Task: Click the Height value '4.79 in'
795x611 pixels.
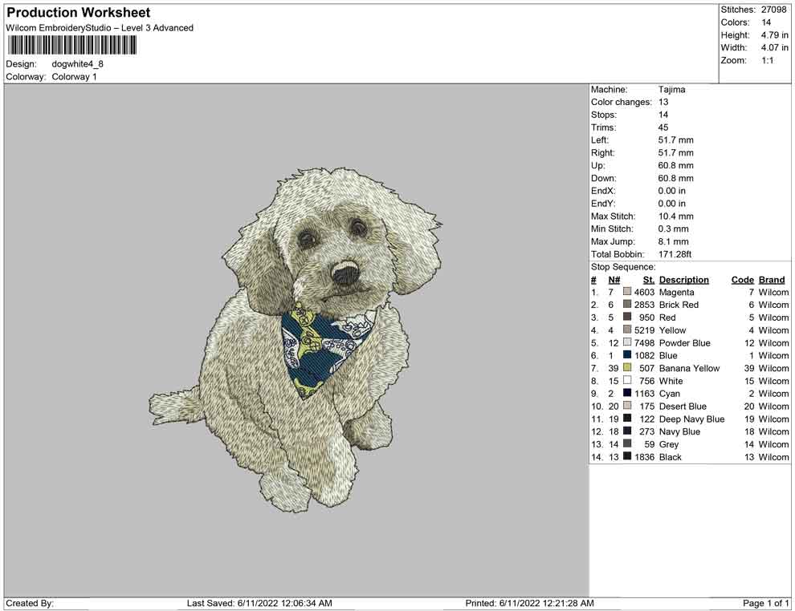Action: [774, 35]
